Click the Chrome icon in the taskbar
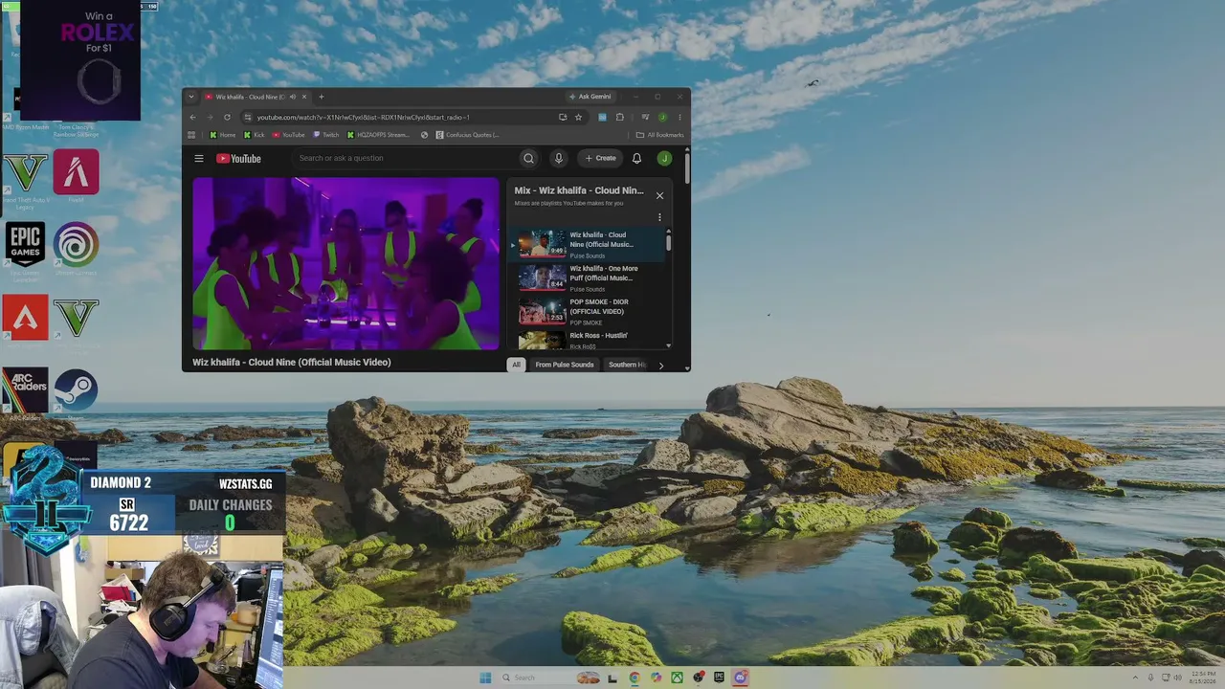 (x=635, y=678)
